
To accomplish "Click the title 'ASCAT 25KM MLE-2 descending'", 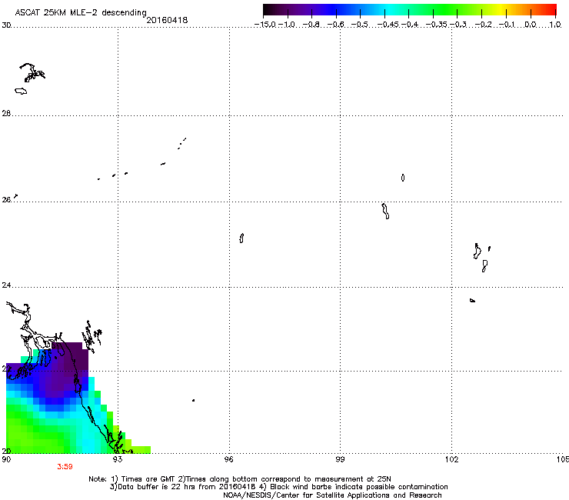I will point(81,12).
